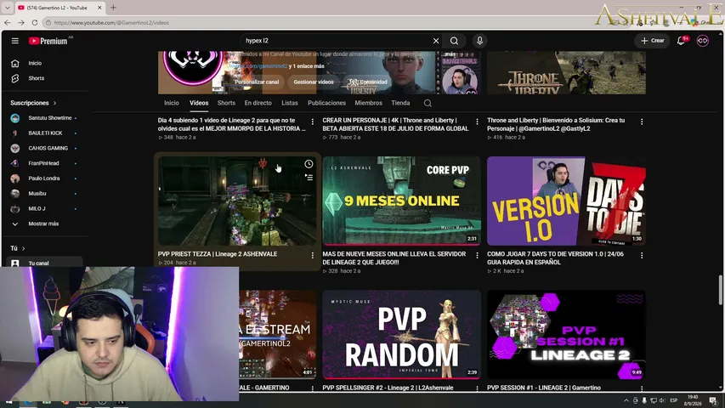Clear the search box text
725x408 pixels.
[435, 41]
